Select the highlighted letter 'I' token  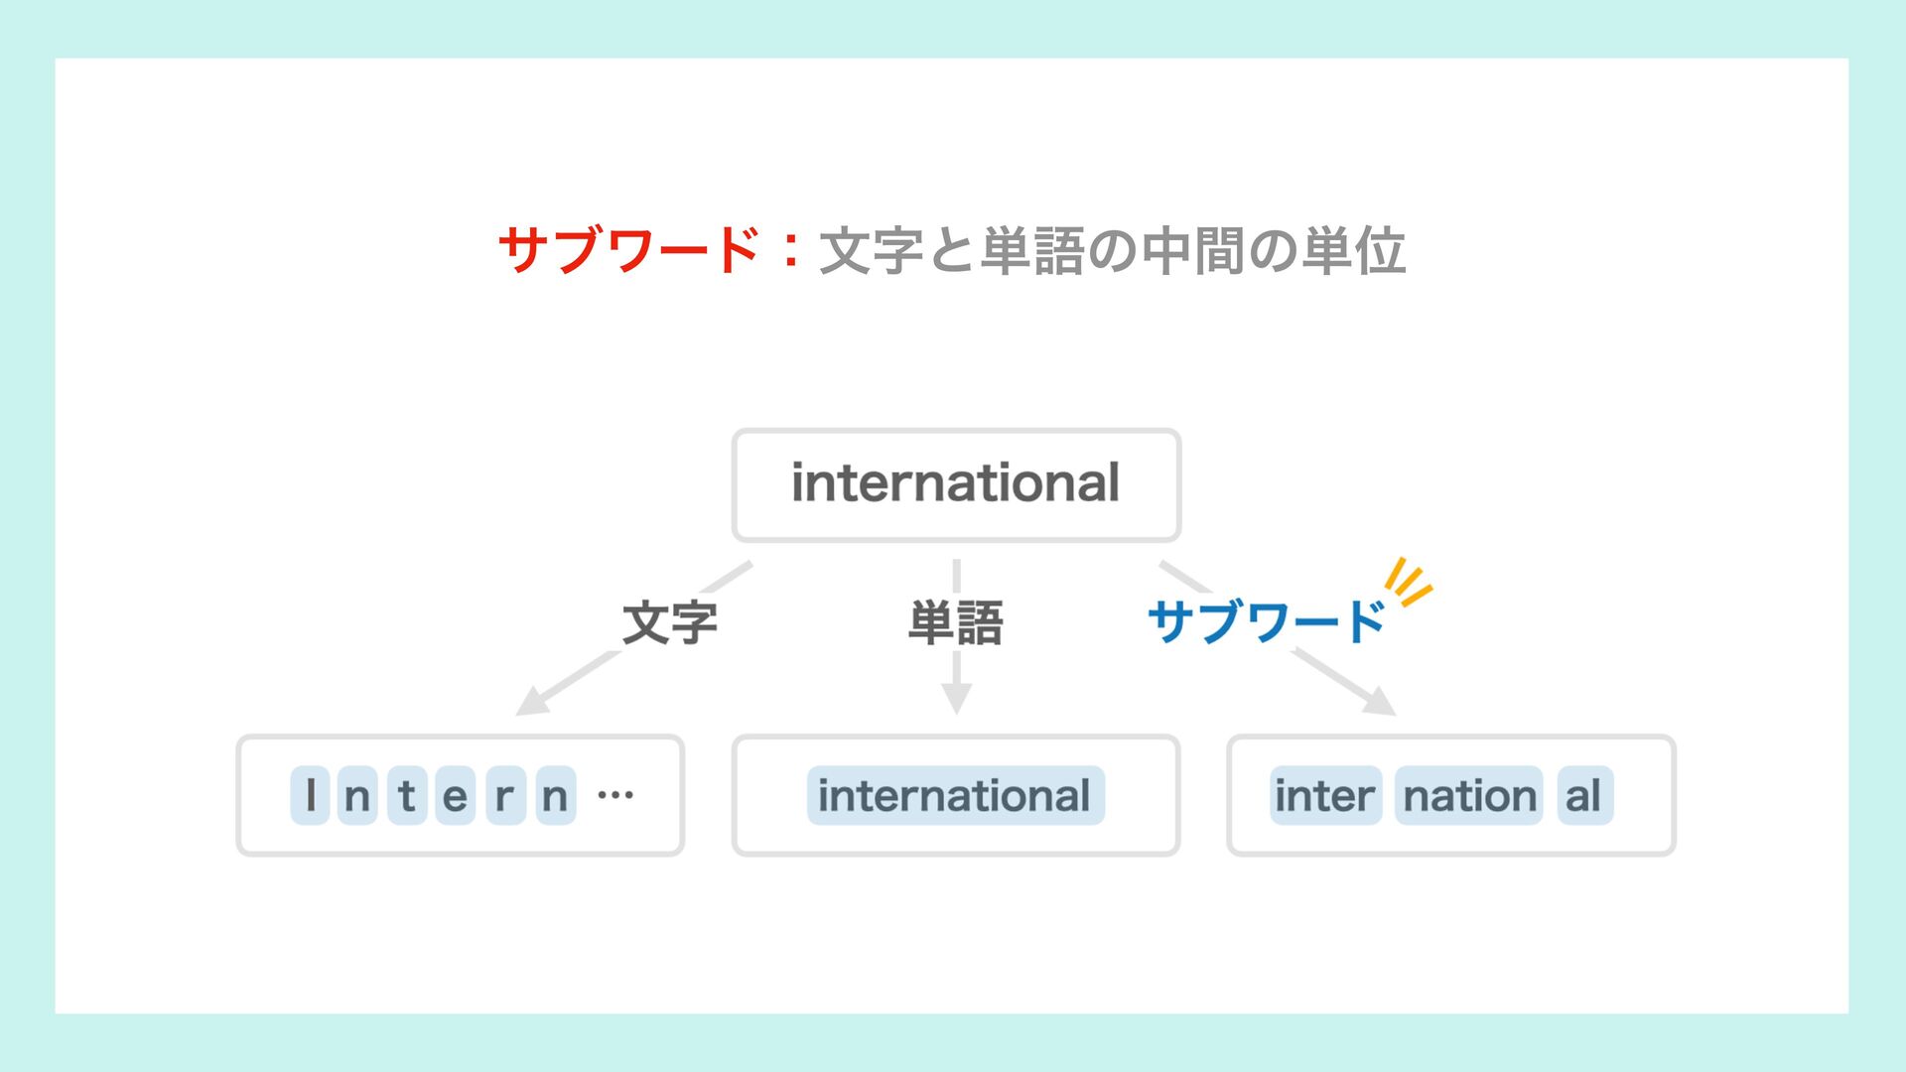tap(310, 795)
